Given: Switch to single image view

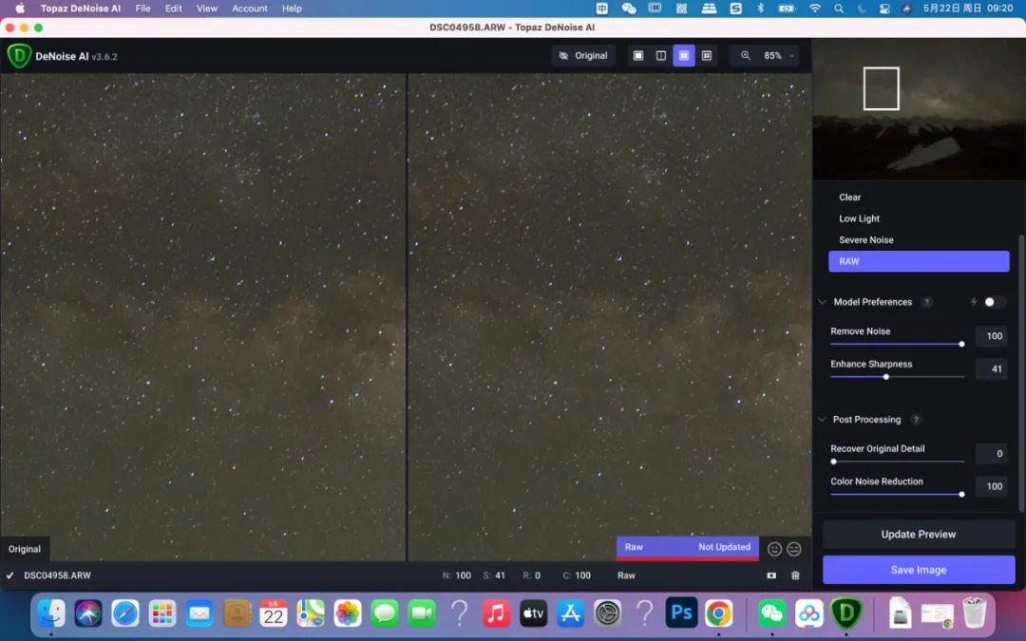Looking at the screenshot, I should point(638,56).
